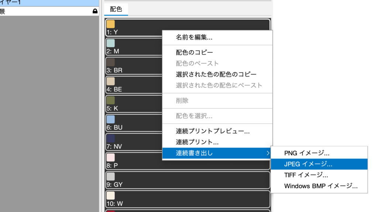Open 連続プリントプレビュー... from the menu

pyautogui.click(x=213, y=131)
